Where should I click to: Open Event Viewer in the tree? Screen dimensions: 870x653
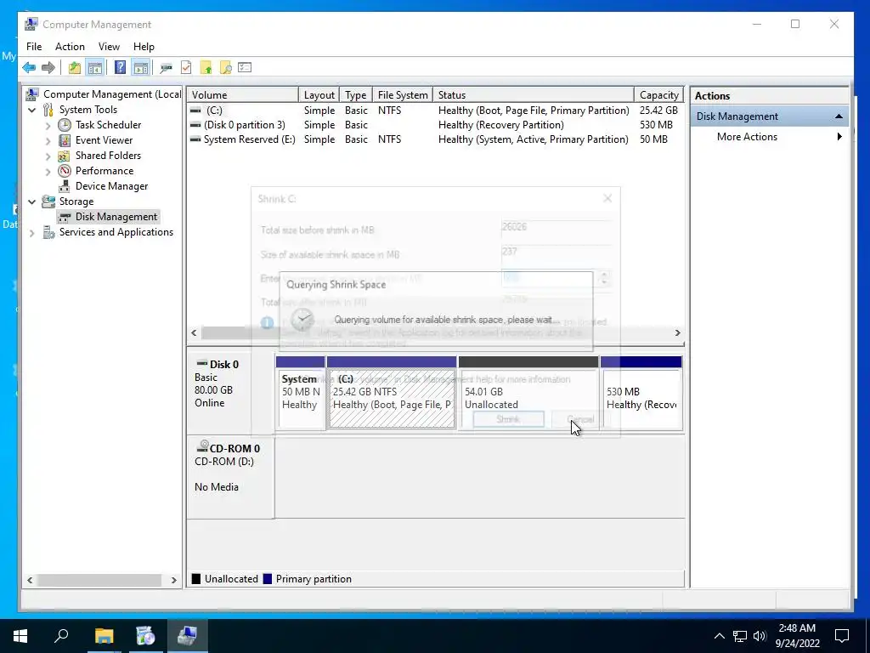coord(105,140)
